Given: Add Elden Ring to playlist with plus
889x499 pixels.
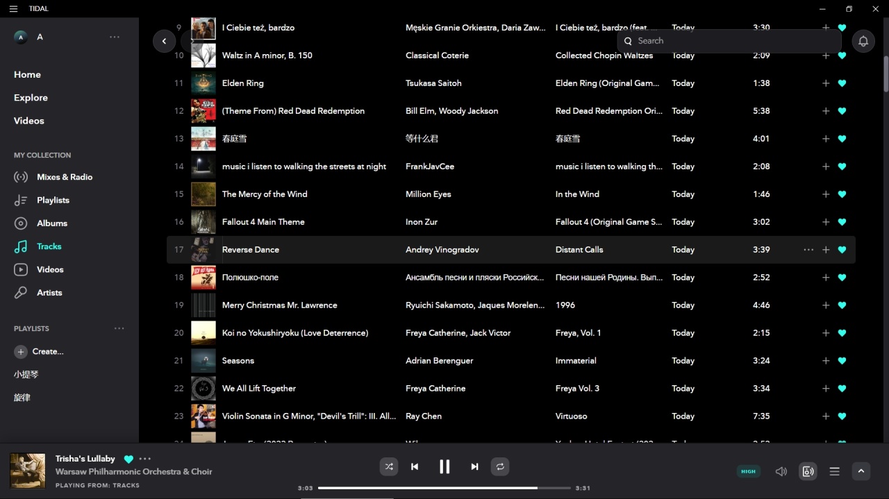Looking at the screenshot, I should (826, 83).
